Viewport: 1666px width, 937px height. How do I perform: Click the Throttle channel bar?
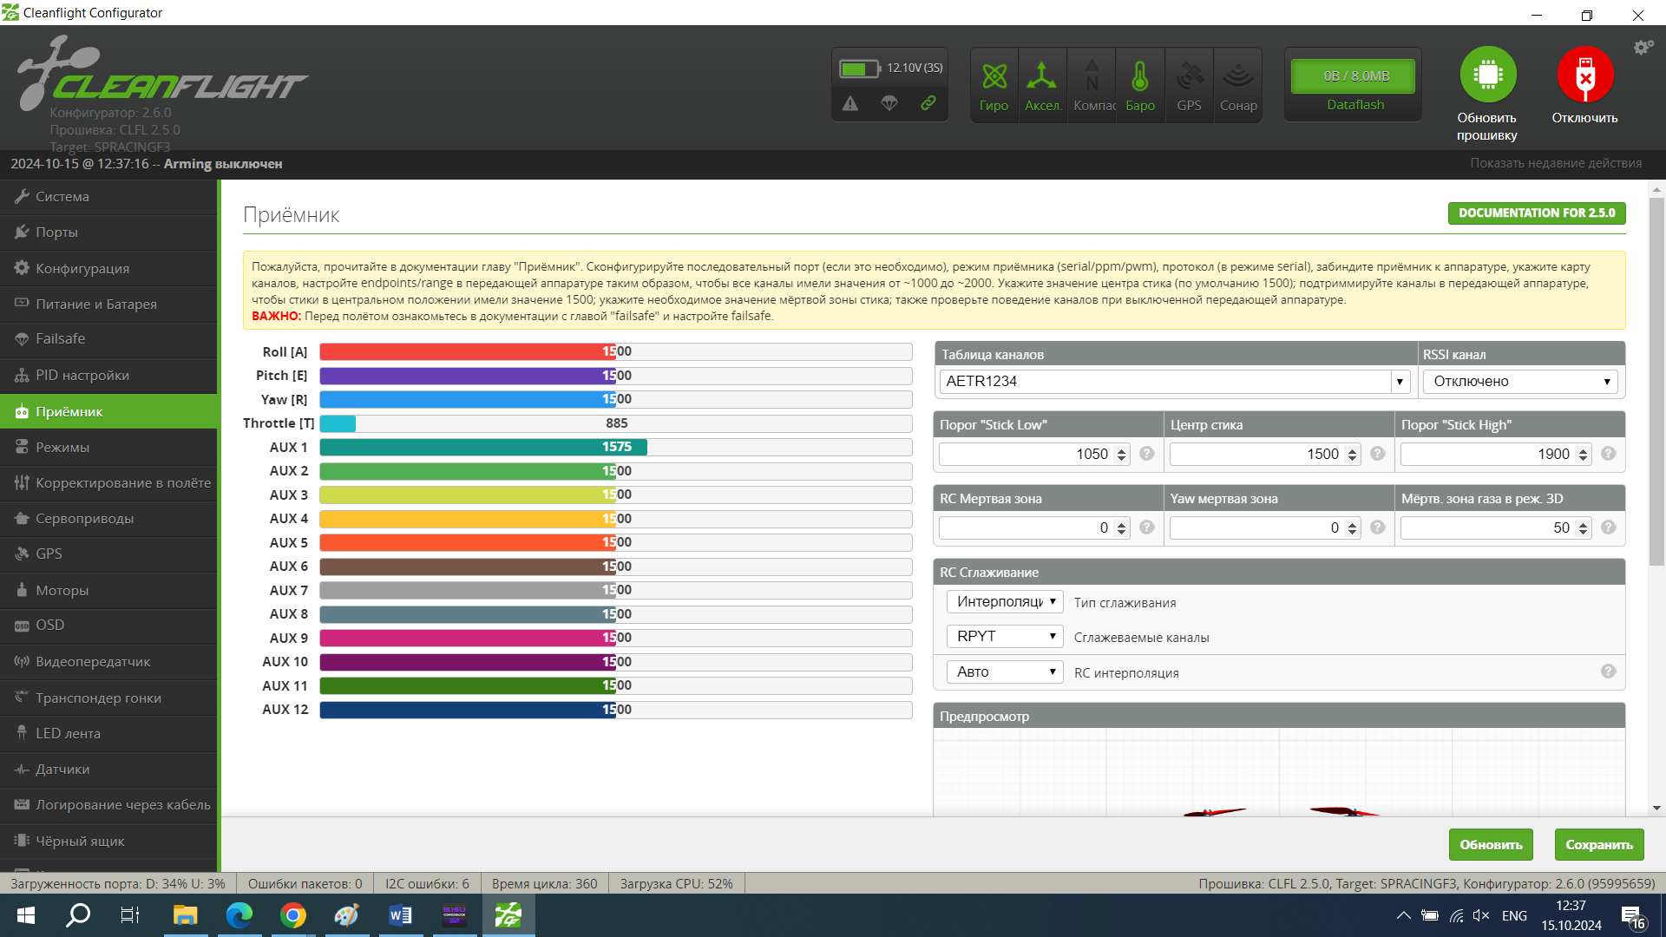(615, 423)
